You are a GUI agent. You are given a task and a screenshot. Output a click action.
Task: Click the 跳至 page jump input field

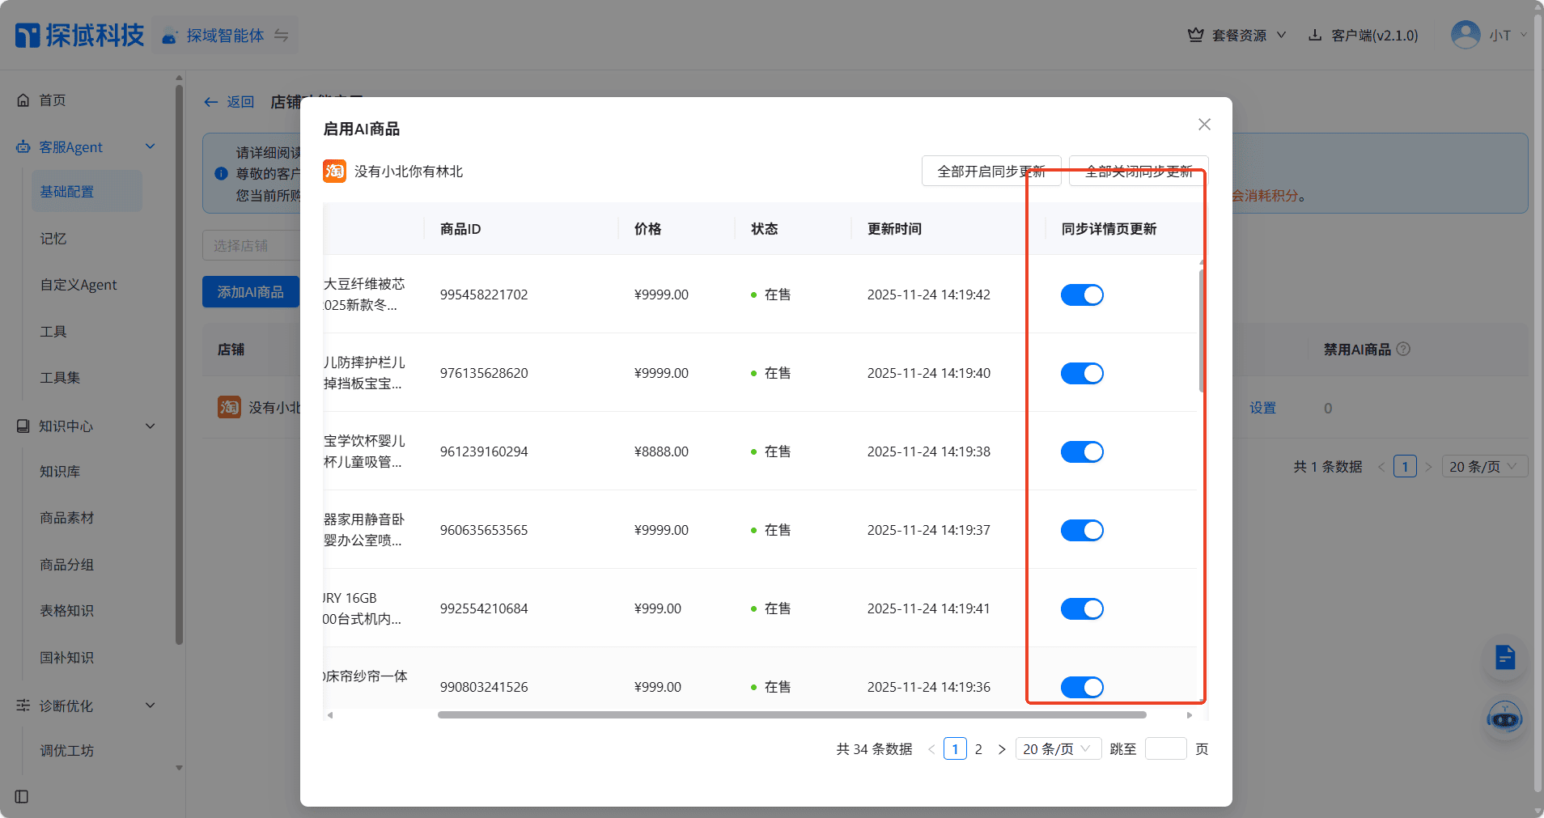[x=1166, y=748]
